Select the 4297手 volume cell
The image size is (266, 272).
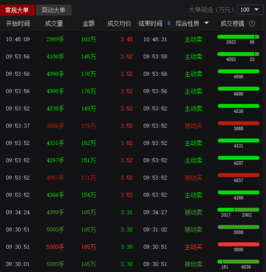tap(55, 160)
